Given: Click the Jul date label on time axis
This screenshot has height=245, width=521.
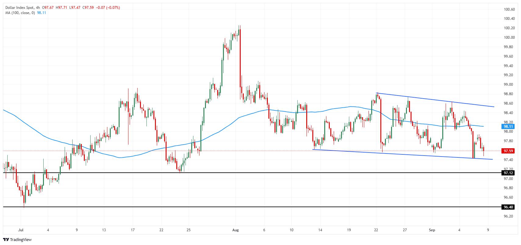Looking at the screenshot, I should 21,230.
